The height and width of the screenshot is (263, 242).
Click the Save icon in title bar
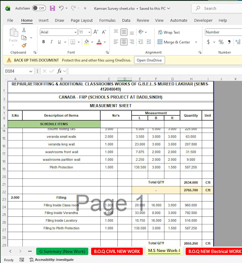[x=52, y=8]
